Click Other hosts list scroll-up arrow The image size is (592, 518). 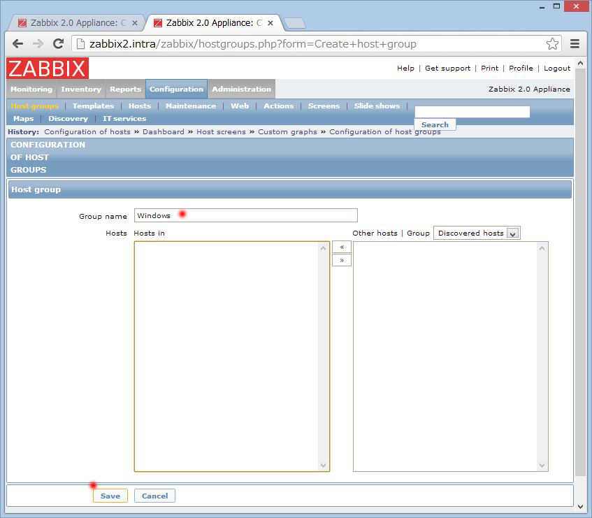(x=542, y=248)
